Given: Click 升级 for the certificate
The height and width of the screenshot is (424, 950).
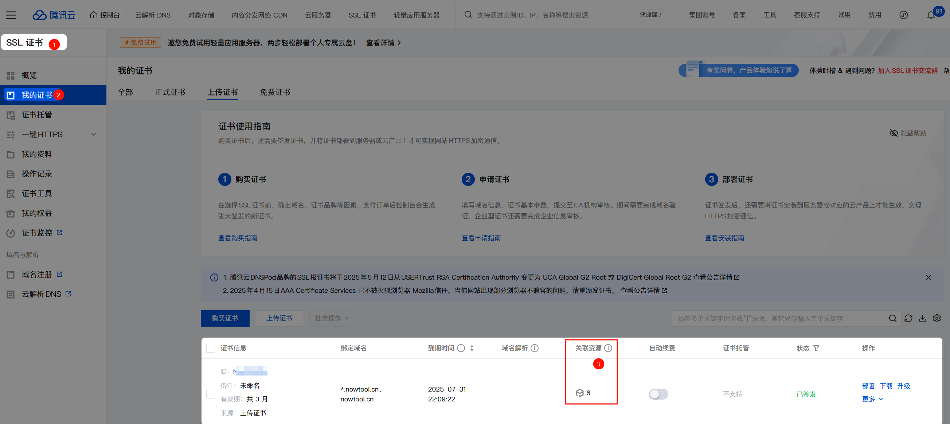Looking at the screenshot, I should coord(903,386).
